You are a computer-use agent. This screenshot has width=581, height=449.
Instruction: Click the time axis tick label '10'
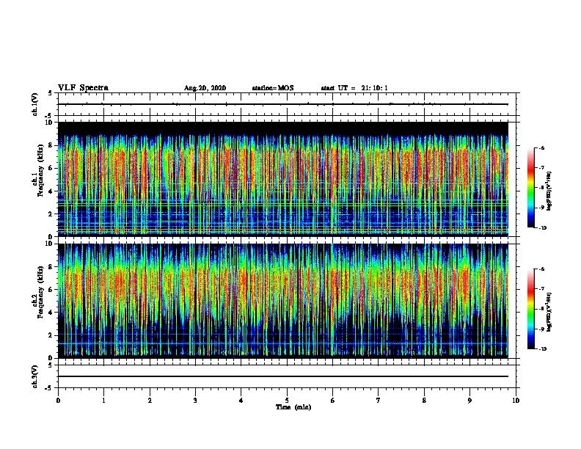tap(516, 401)
